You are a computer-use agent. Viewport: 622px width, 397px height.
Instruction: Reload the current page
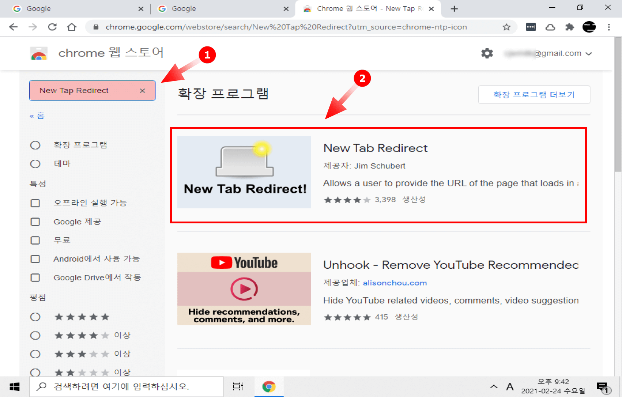52,27
